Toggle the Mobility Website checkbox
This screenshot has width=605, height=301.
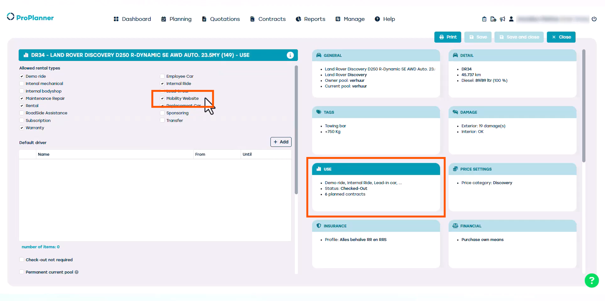click(x=162, y=99)
